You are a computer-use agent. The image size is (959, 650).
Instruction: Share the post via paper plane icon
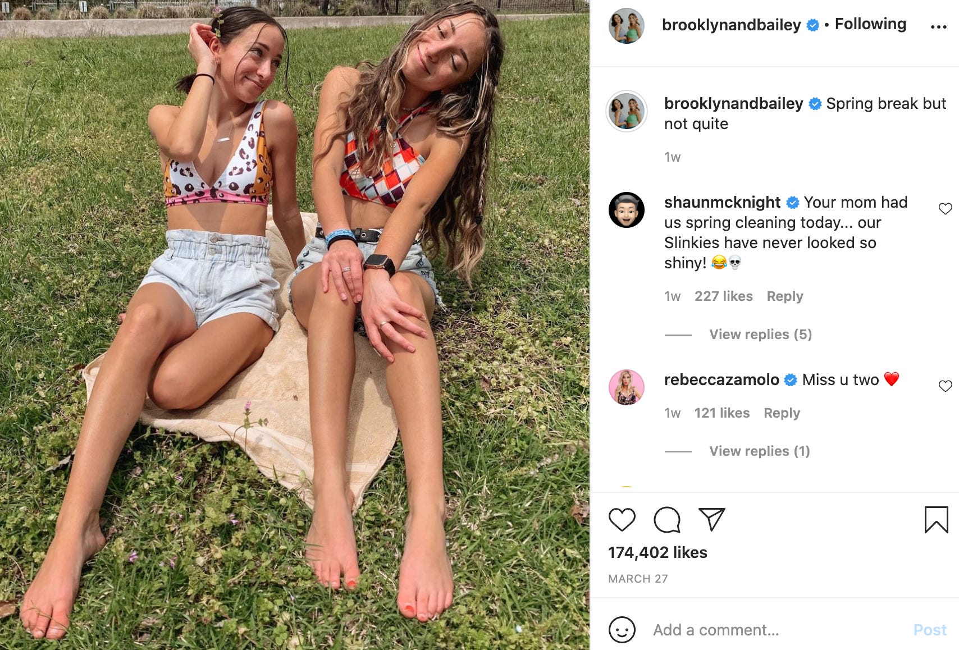[712, 519]
